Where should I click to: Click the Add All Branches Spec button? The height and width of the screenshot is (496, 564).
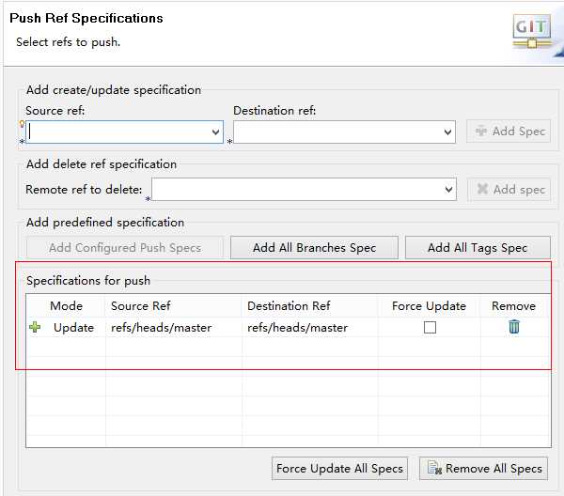(314, 248)
